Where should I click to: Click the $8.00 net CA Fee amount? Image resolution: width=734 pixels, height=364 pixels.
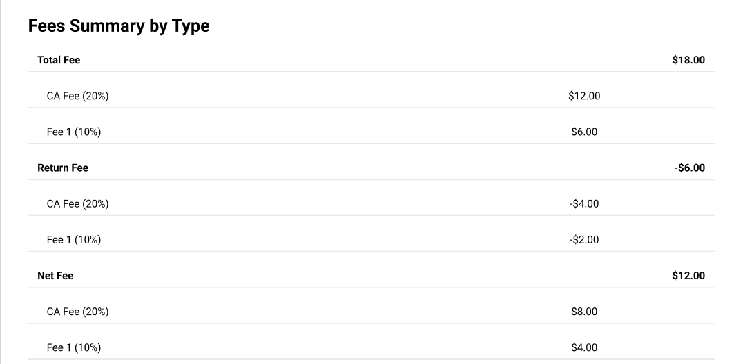pyautogui.click(x=584, y=312)
